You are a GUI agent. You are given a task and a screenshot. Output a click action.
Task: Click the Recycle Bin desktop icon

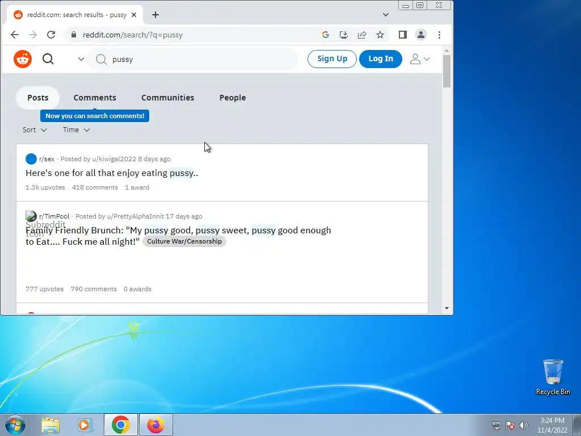click(553, 377)
